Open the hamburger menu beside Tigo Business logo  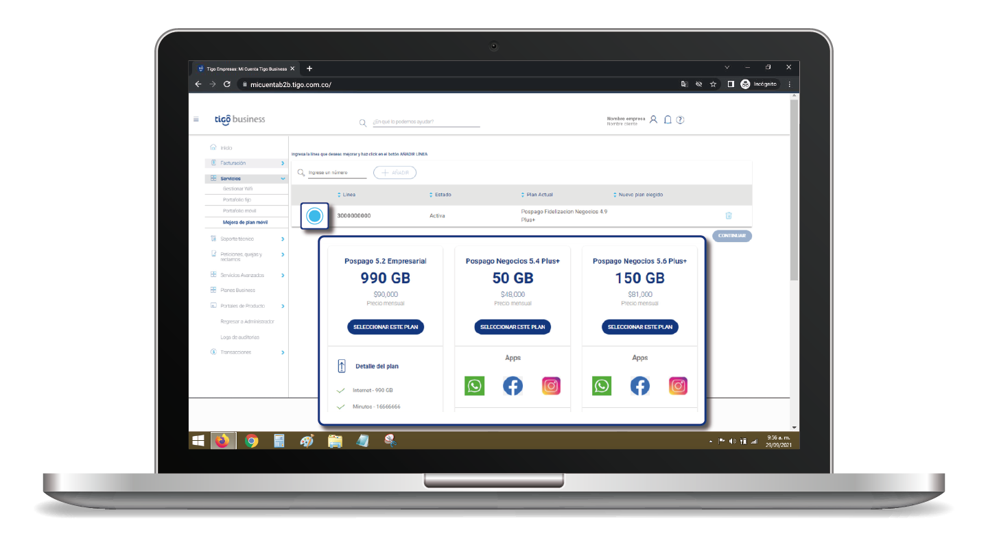pos(196,119)
